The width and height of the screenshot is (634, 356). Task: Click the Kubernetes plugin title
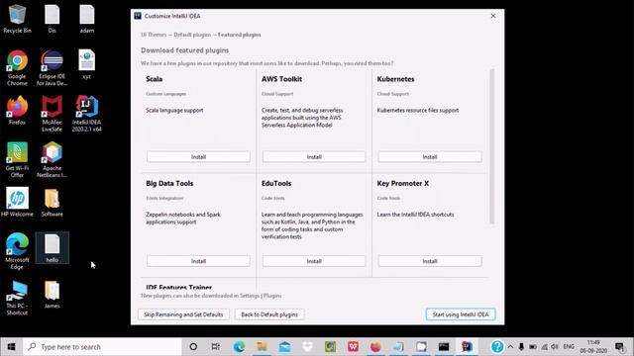click(x=395, y=79)
